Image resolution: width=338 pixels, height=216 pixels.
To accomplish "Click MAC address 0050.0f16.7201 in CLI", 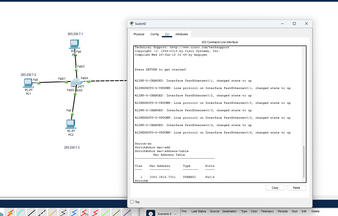I will [163, 177].
